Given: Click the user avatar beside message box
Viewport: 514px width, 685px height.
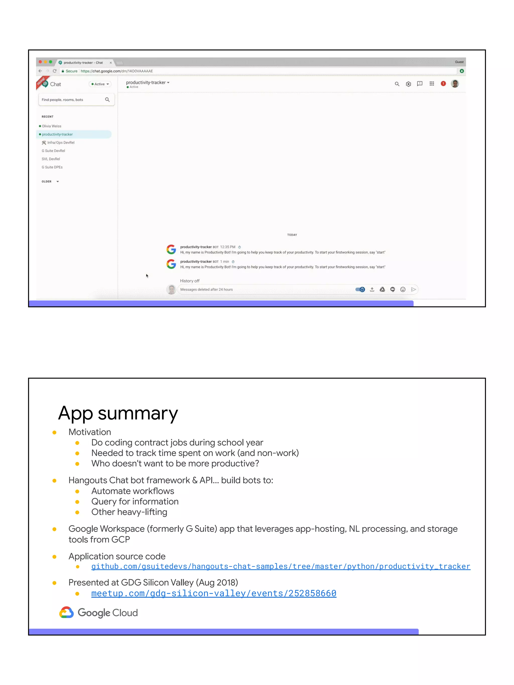Looking at the screenshot, I should [x=171, y=289].
